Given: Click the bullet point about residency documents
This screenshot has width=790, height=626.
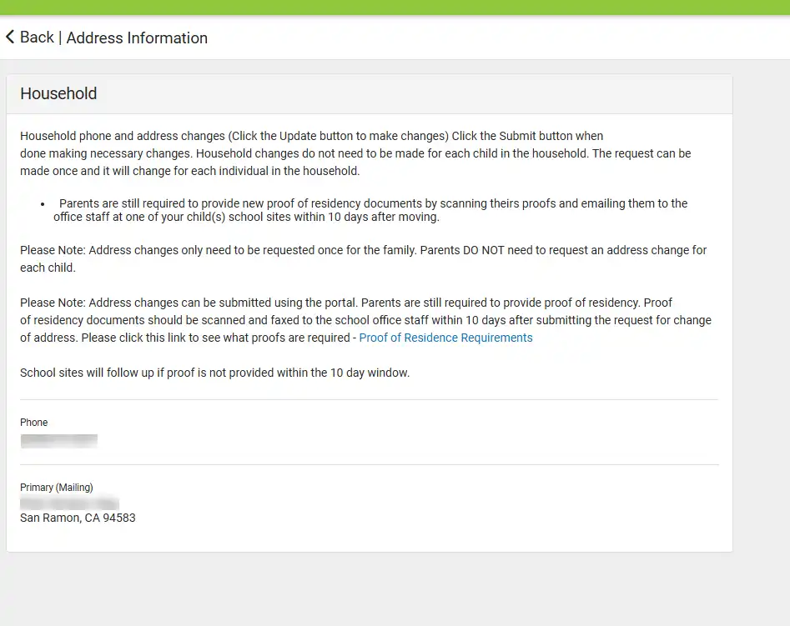Looking at the screenshot, I should pyautogui.click(x=370, y=210).
